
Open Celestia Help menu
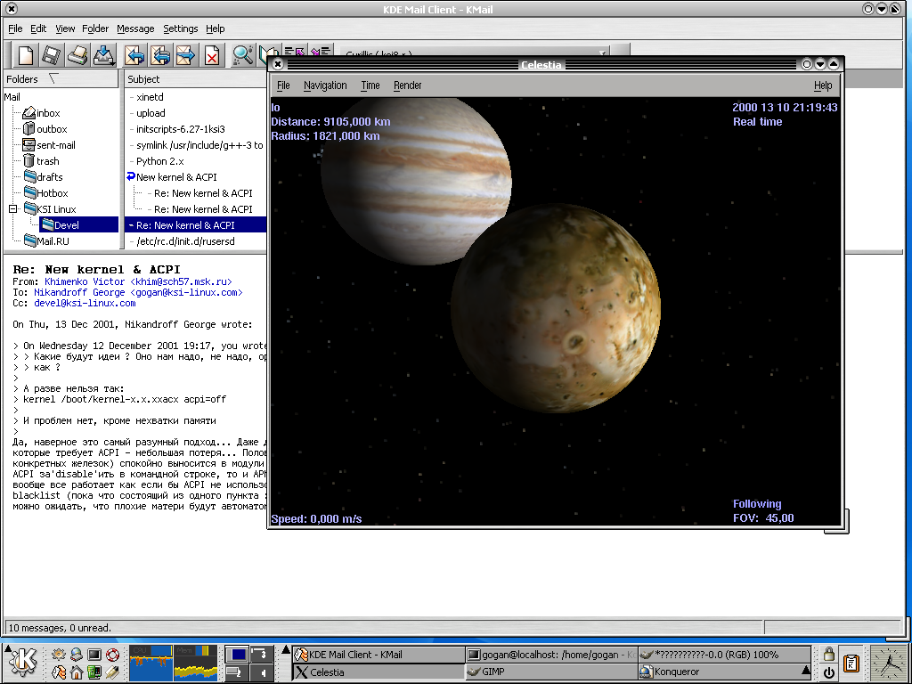(822, 85)
